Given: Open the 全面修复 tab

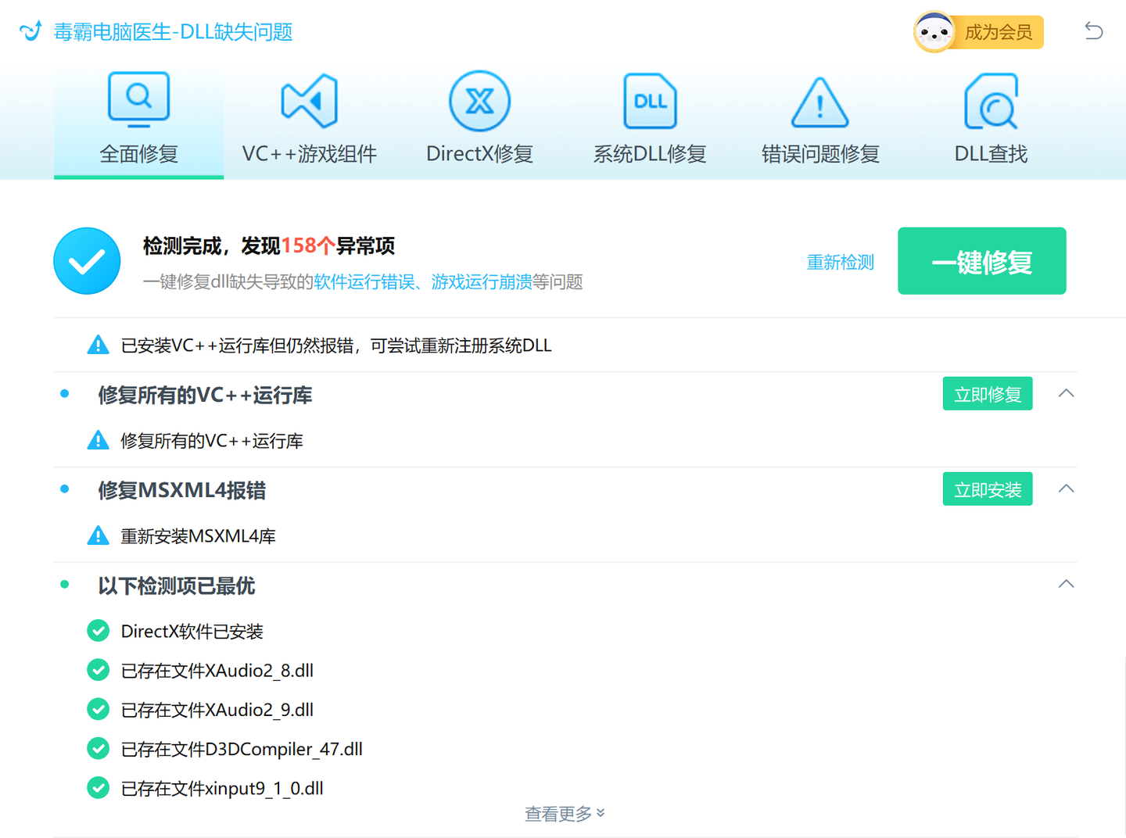Looking at the screenshot, I should coord(138,123).
